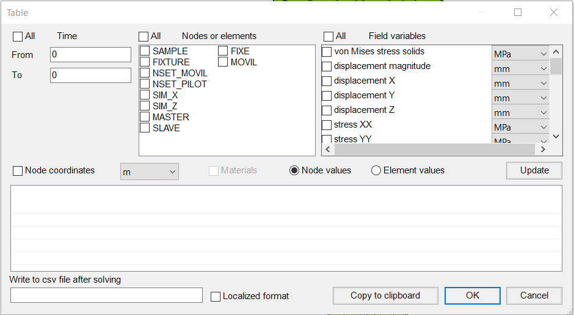The height and width of the screenshot is (315, 574).
Task: Expand the displacement magnitude mm unit dropdown
Action: [520, 68]
